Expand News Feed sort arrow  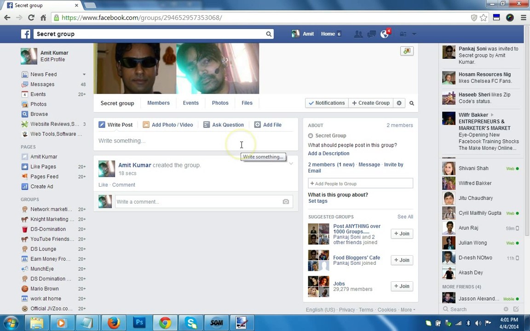tap(84, 74)
